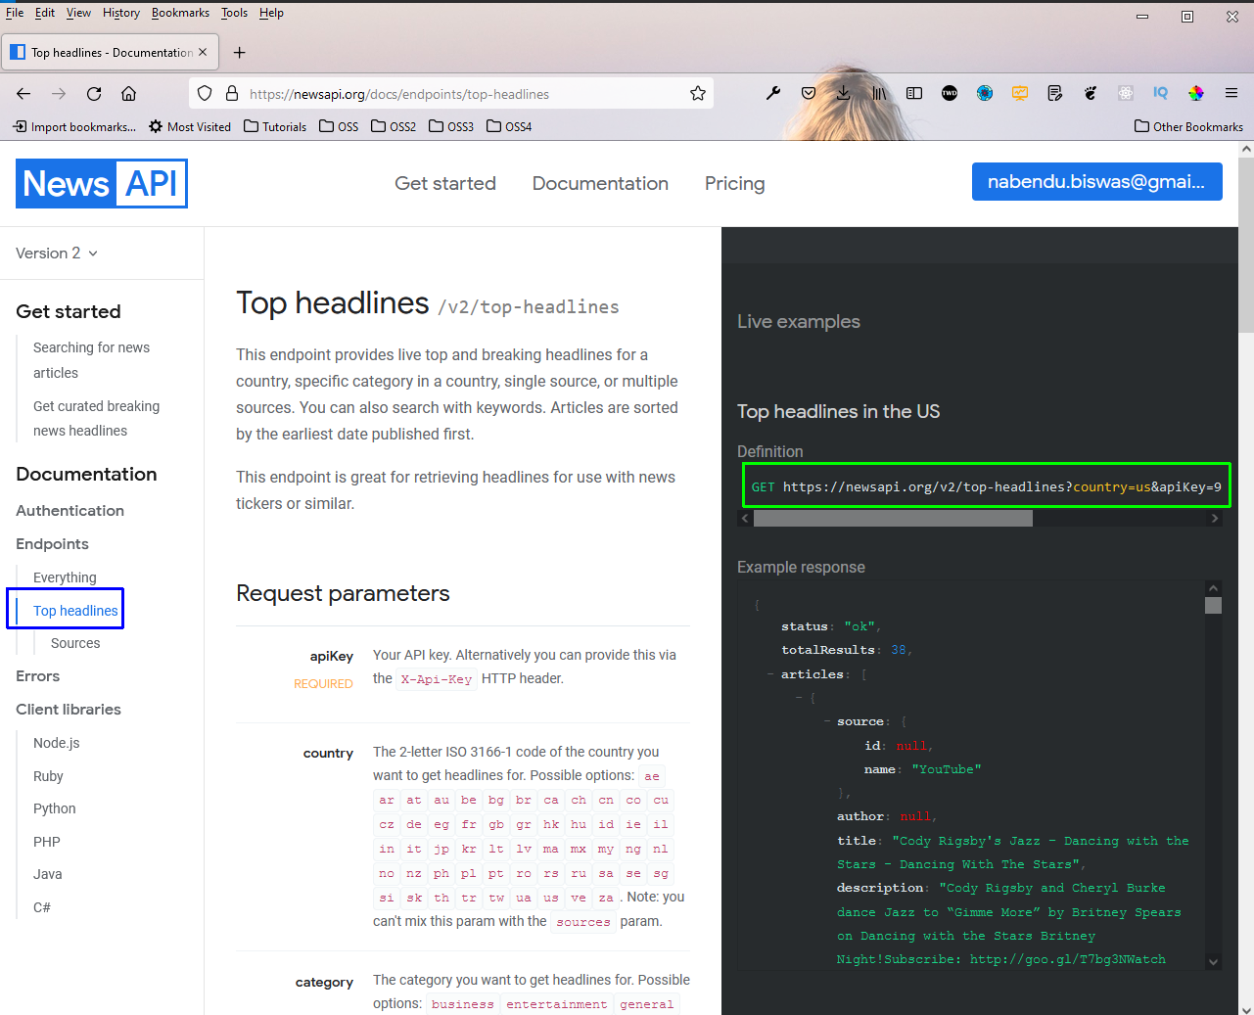This screenshot has height=1015, width=1254.
Task: Open the View menu
Action: tap(78, 13)
